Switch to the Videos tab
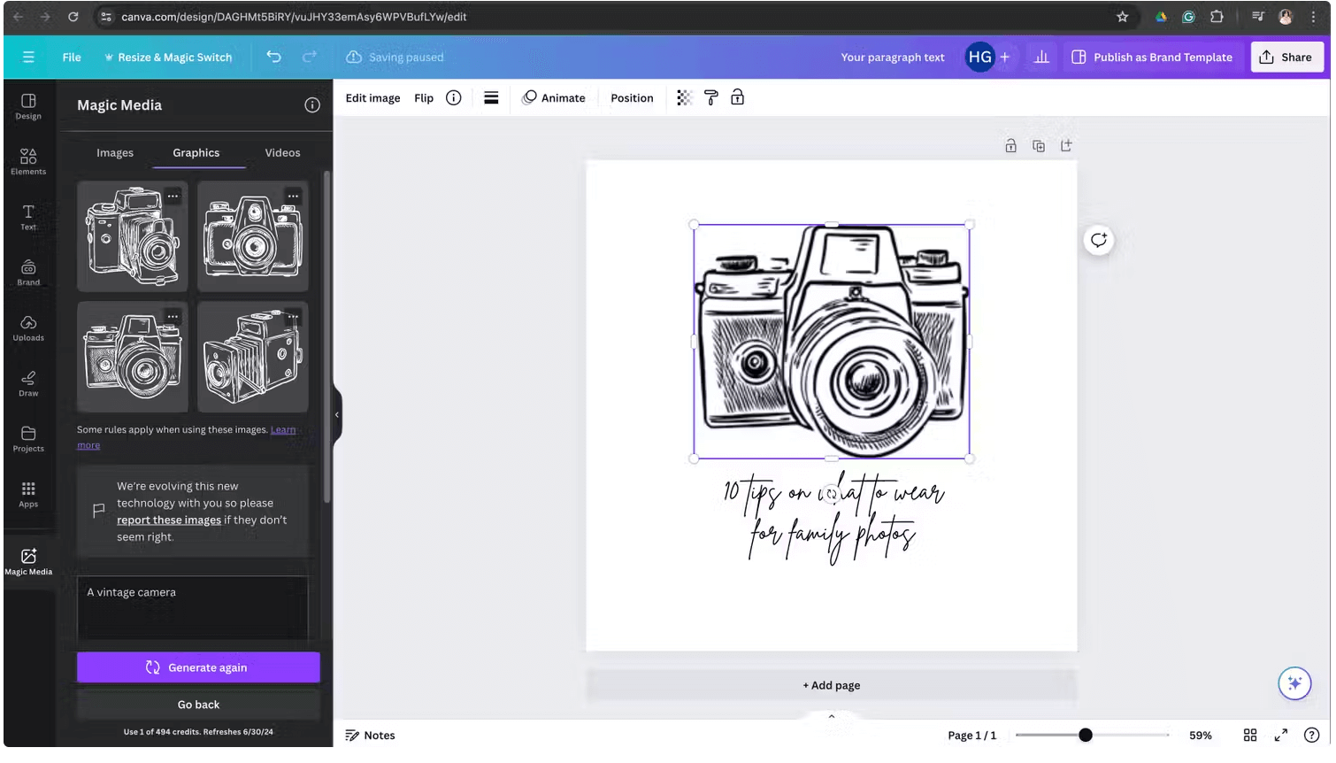 click(x=282, y=152)
